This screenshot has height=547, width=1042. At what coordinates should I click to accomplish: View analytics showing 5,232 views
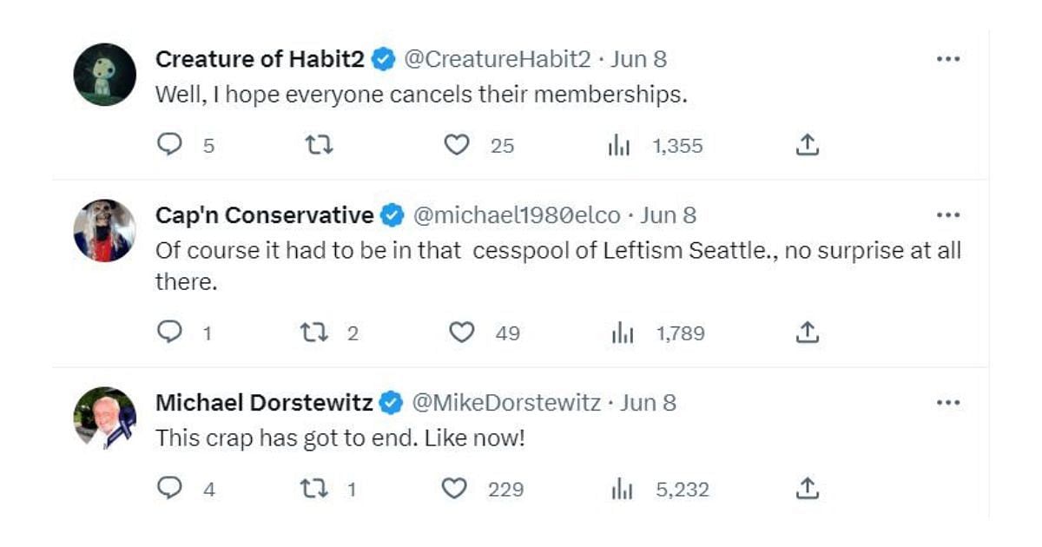pyautogui.click(x=660, y=489)
